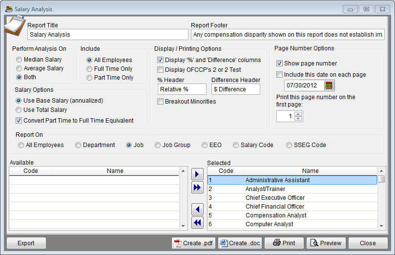Remove selected item with left arrow

197,210
